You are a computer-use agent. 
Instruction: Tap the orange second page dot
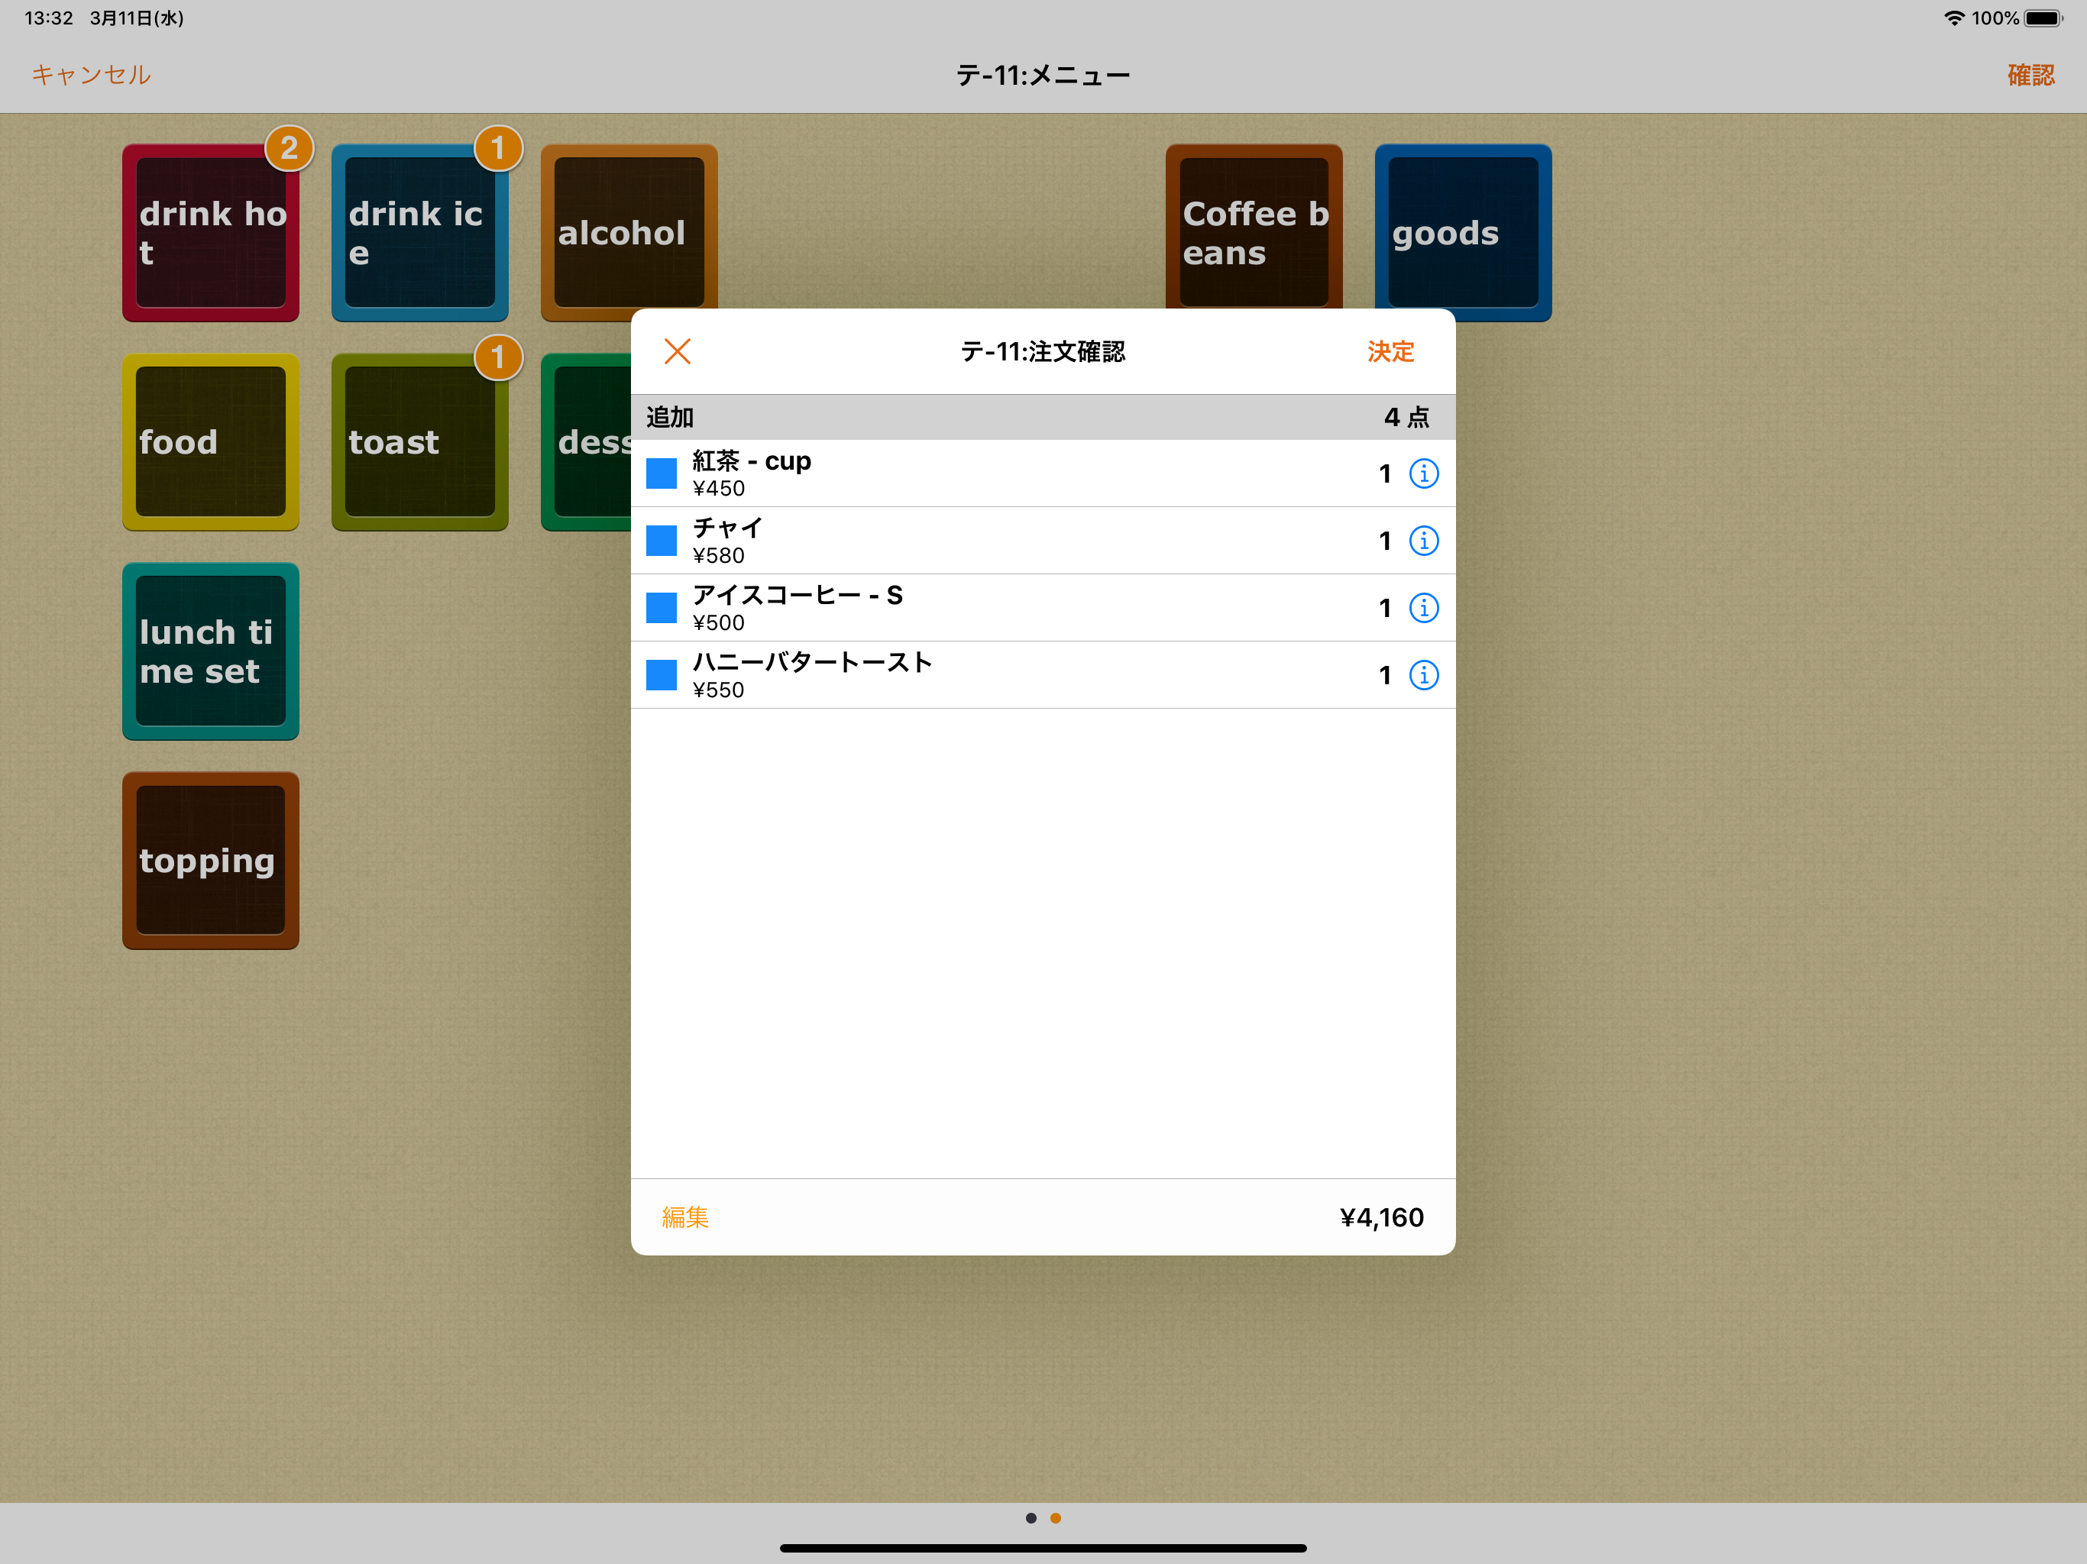(x=1056, y=1517)
